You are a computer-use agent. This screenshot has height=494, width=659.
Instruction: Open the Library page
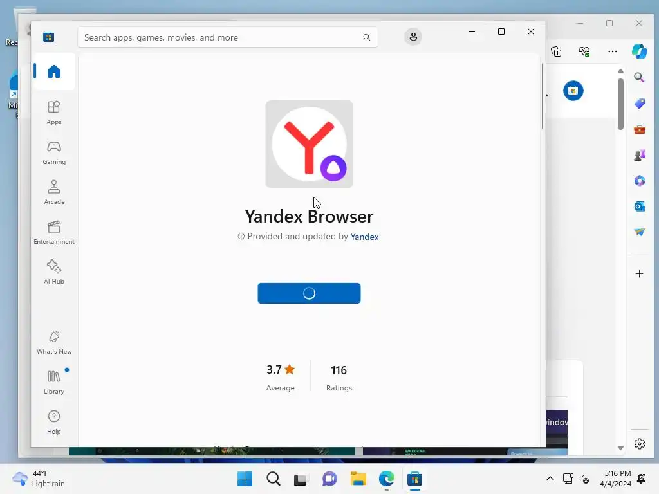point(54,382)
